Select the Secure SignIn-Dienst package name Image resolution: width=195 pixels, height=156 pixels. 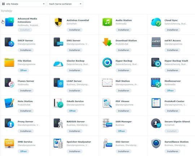[177, 121]
